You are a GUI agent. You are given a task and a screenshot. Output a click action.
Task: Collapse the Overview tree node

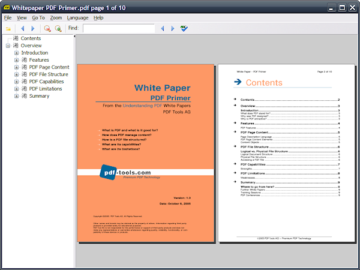(8, 46)
